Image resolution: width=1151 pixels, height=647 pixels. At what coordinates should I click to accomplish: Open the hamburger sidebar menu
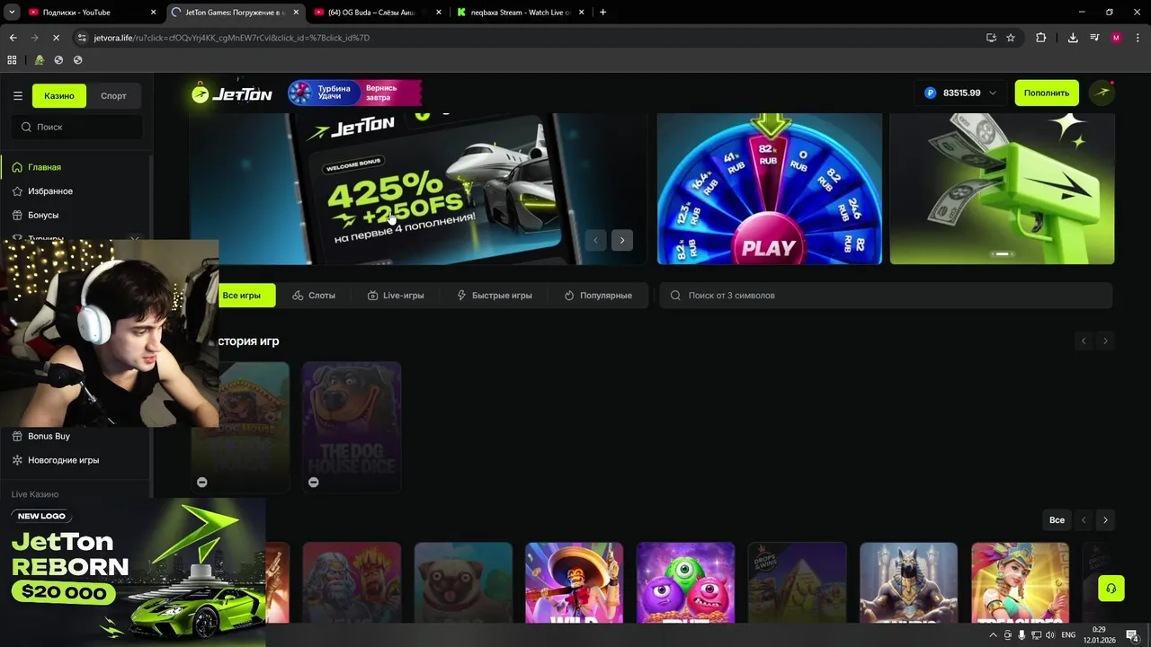click(17, 95)
